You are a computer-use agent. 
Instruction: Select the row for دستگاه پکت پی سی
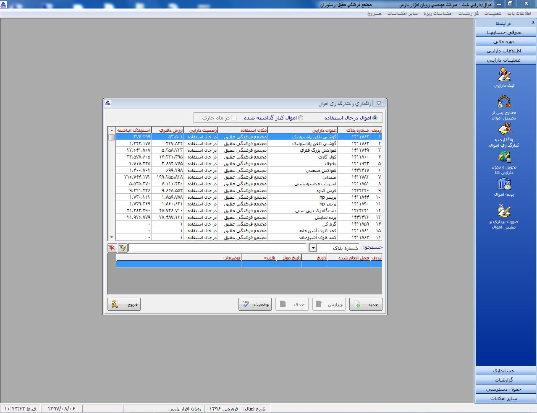[x=249, y=210]
